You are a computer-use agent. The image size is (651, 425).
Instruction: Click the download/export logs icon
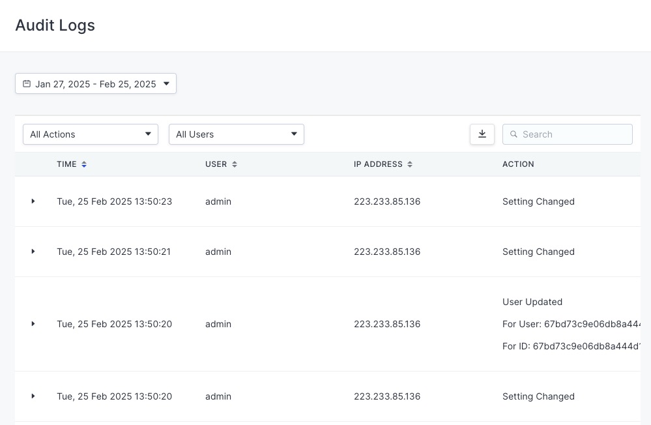[482, 134]
